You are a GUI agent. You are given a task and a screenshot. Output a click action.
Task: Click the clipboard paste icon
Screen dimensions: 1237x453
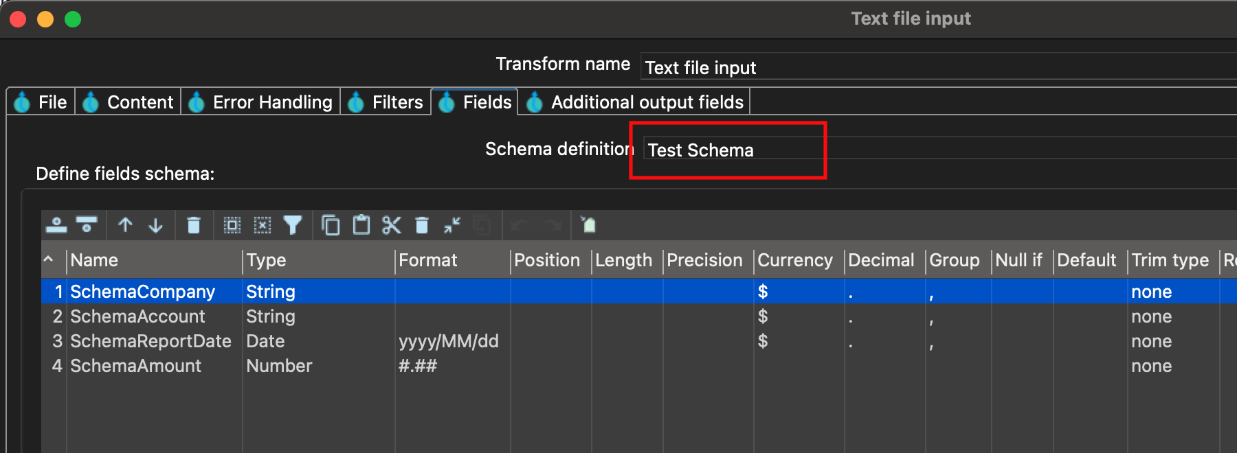point(361,225)
